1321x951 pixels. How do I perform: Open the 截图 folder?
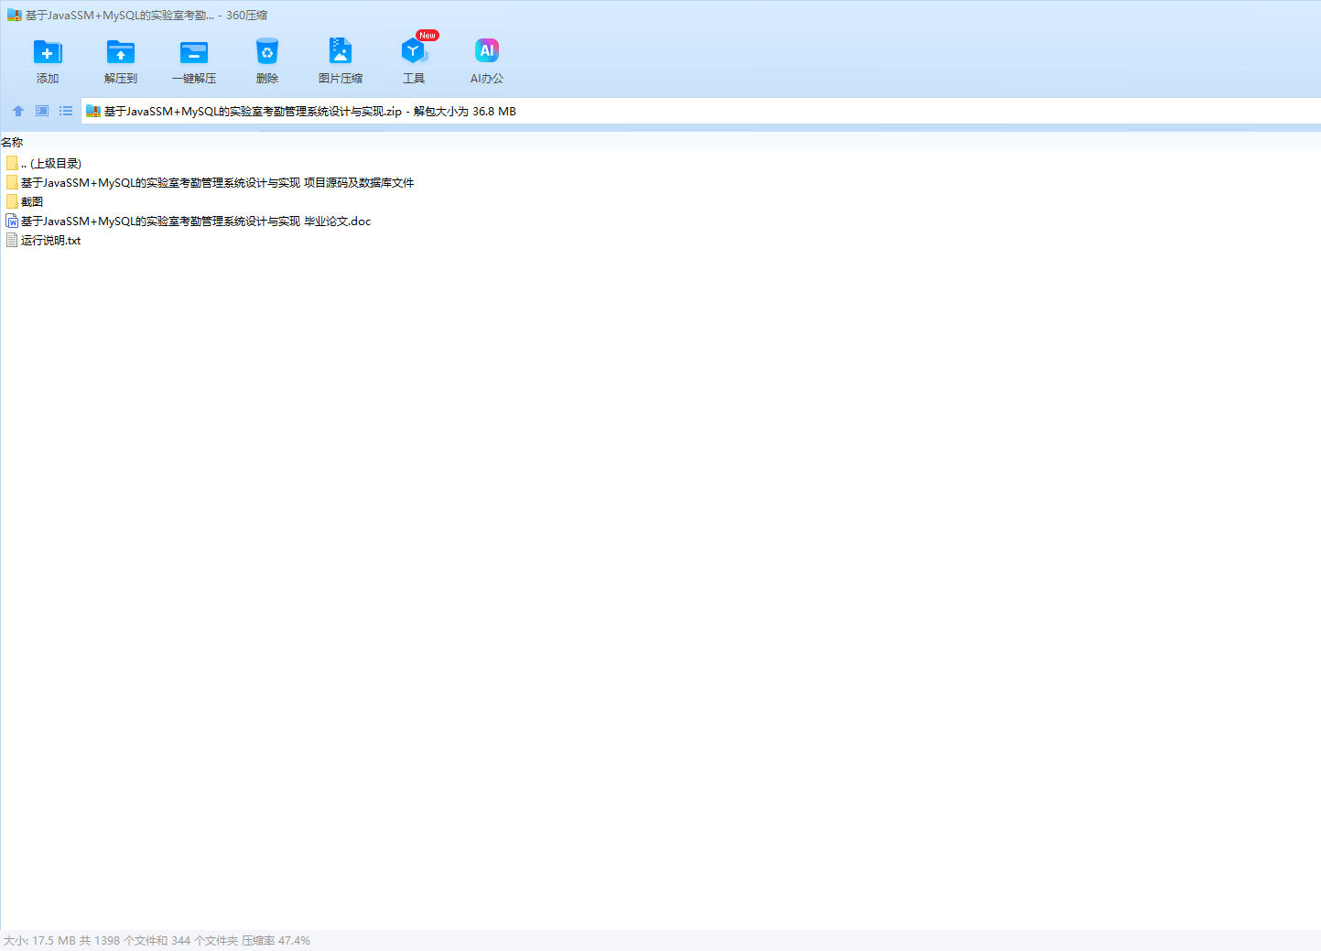[32, 202]
